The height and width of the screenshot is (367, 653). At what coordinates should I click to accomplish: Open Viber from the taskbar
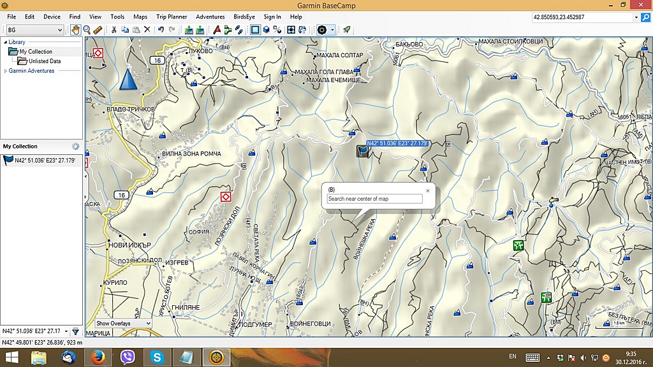click(128, 357)
